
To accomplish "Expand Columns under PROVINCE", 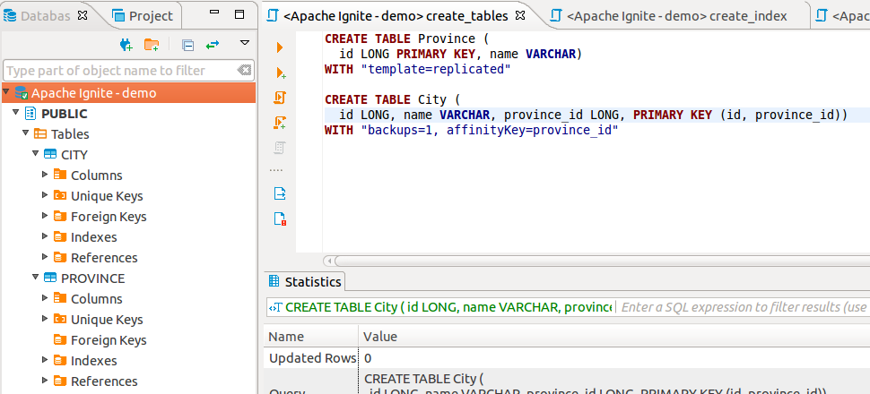I will coord(46,297).
